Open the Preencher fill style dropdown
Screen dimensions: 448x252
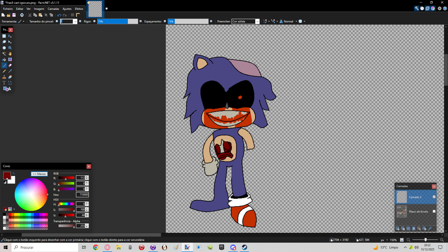point(257,21)
